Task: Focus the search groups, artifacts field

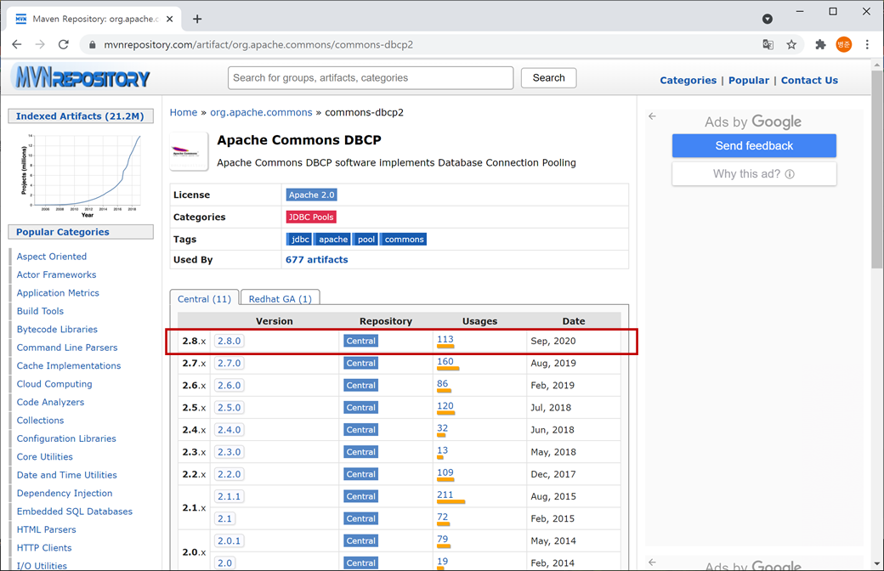Action: click(x=371, y=78)
